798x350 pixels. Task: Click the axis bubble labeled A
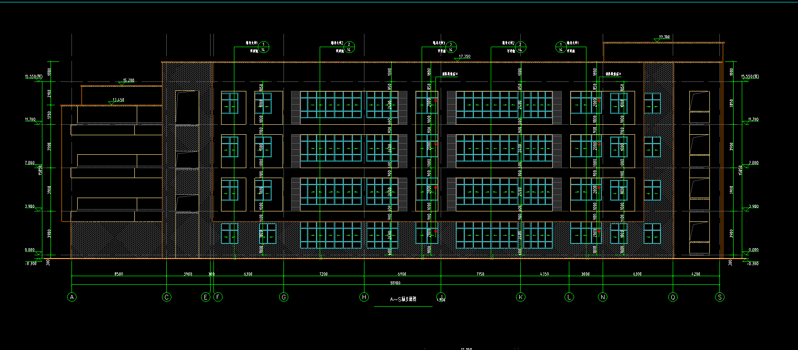(x=71, y=297)
